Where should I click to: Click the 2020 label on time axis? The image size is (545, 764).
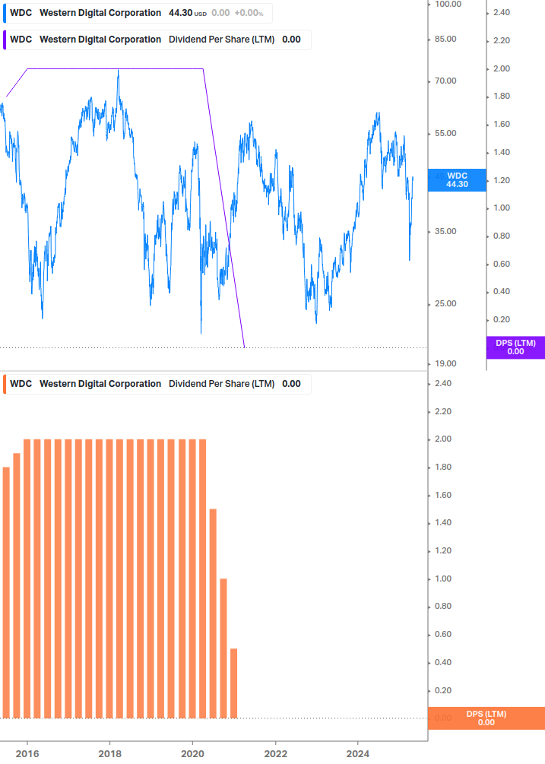[x=193, y=754]
